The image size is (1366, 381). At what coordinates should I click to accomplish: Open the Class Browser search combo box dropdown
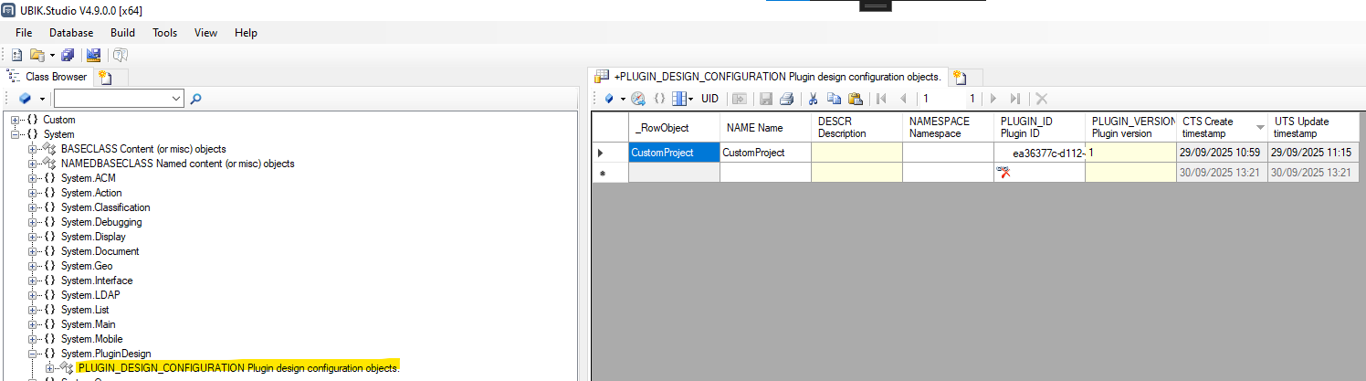click(176, 98)
